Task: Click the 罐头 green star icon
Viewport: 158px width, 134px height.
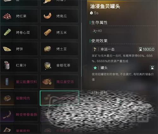Action: (95, 68)
